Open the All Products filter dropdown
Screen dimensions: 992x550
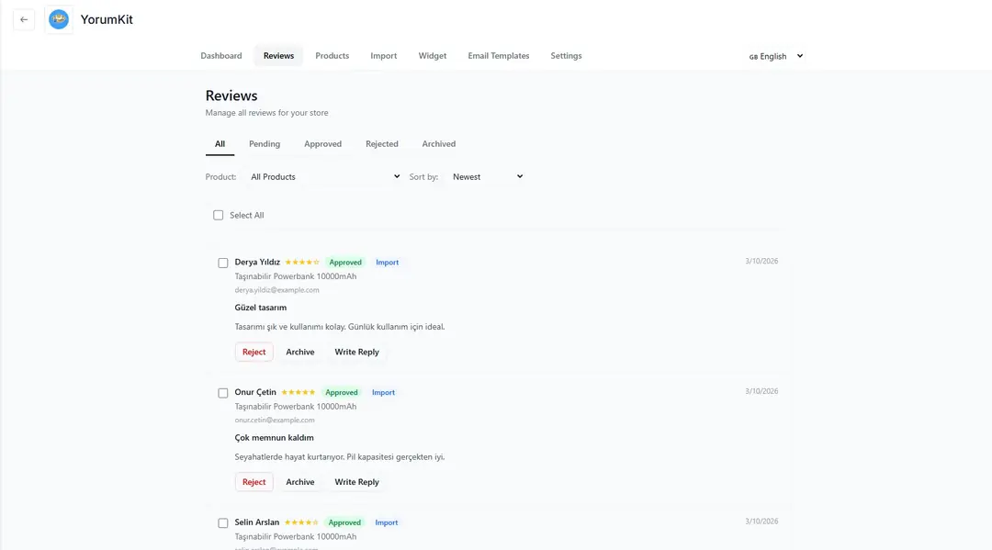pyautogui.click(x=324, y=177)
